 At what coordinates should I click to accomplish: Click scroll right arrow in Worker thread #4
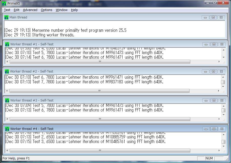(219, 151)
